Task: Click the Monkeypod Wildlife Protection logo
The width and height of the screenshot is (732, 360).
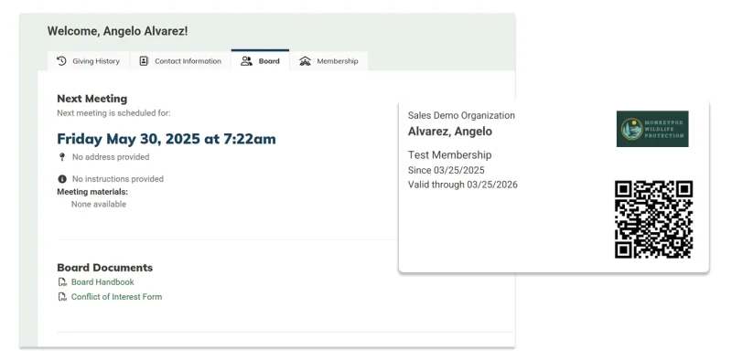Action: [x=652, y=129]
